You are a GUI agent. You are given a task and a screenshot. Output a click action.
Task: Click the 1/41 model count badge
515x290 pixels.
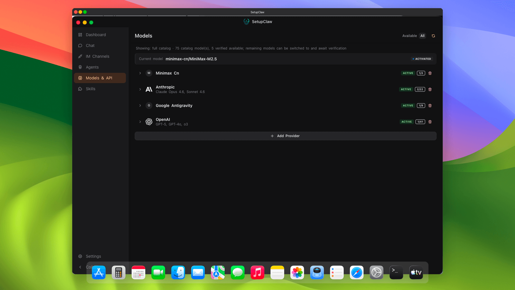pyautogui.click(x=420, y=122)
